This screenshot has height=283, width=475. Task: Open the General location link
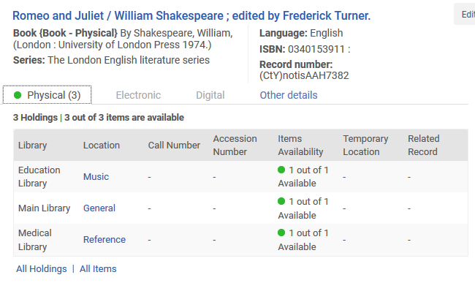(x=99, y=208)
